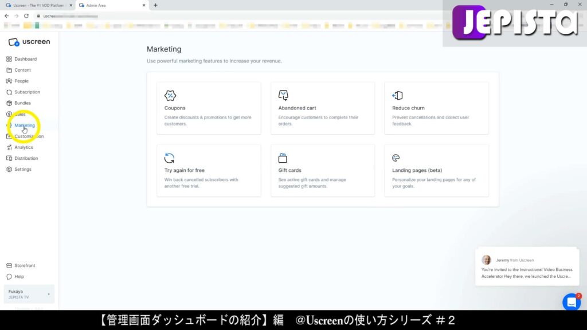Close the Uscreen VOD Platform tab
Image resolution: width=587 pixels, height=330 pixels.
[71, 5]
